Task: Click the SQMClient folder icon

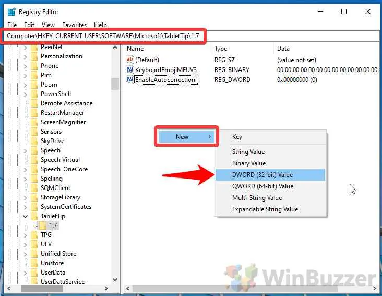Action: tap(34, 188)
